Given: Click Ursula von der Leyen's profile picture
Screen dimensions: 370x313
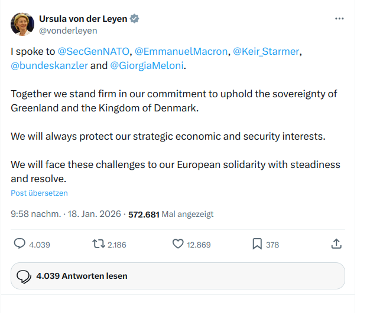Looking at the screenshot, I should (x=22, y=24).
